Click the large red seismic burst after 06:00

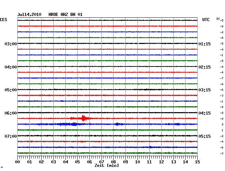tap(83, 118)
